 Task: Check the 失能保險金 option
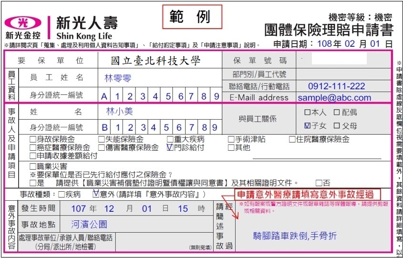pos(101,140)
